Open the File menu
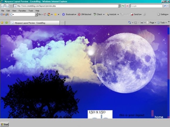The height and width of the screenshot is (127, 170). 3,11
